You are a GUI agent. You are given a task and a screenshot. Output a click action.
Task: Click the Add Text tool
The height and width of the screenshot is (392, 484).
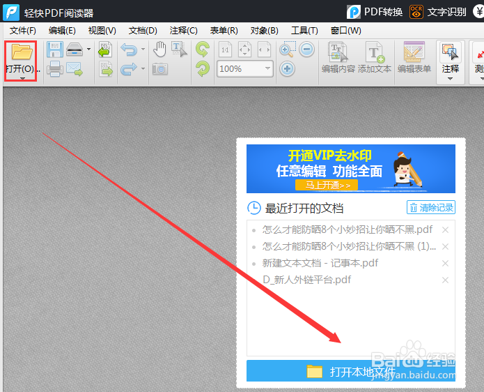coord(375,57)
